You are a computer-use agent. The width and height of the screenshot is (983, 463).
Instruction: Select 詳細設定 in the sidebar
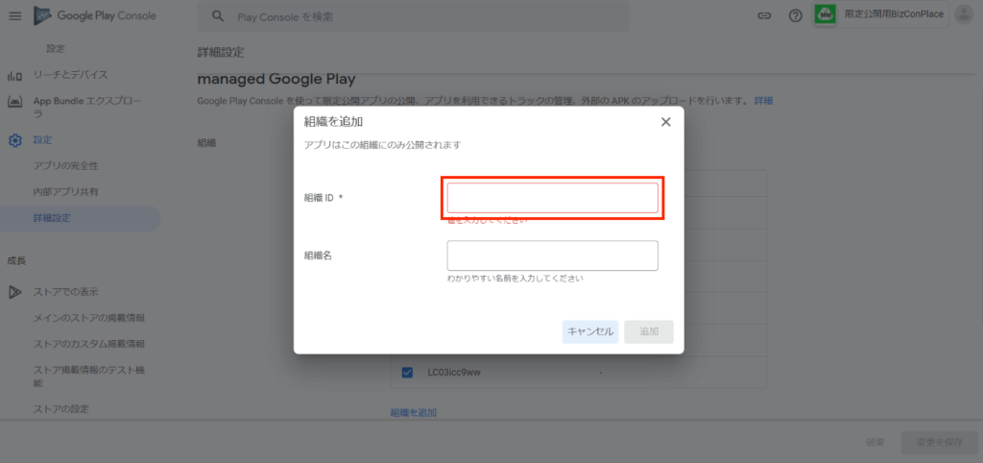pos(52,218)
